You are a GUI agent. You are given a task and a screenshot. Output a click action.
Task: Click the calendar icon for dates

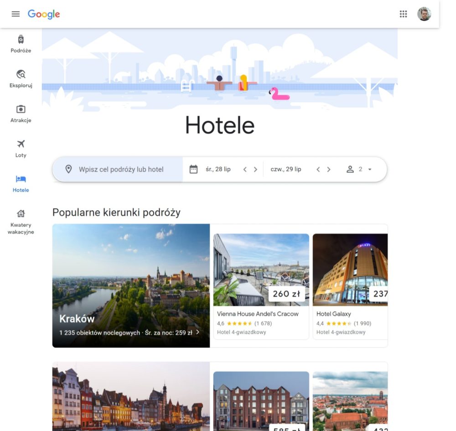click(x=193, y=169)
